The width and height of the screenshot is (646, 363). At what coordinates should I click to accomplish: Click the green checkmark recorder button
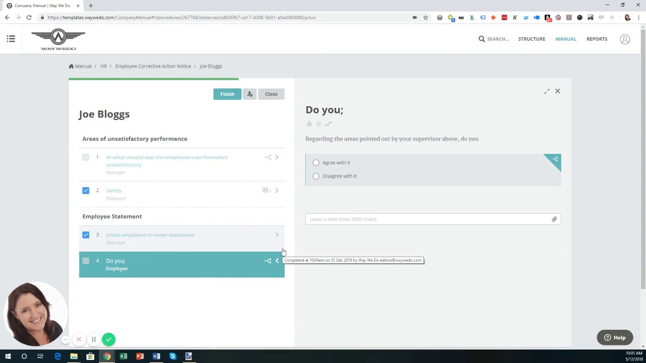[109, 339]
